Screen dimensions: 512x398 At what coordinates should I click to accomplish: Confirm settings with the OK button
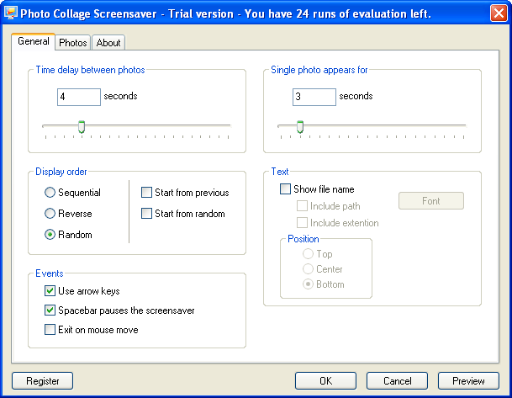[x=325, y=381]
